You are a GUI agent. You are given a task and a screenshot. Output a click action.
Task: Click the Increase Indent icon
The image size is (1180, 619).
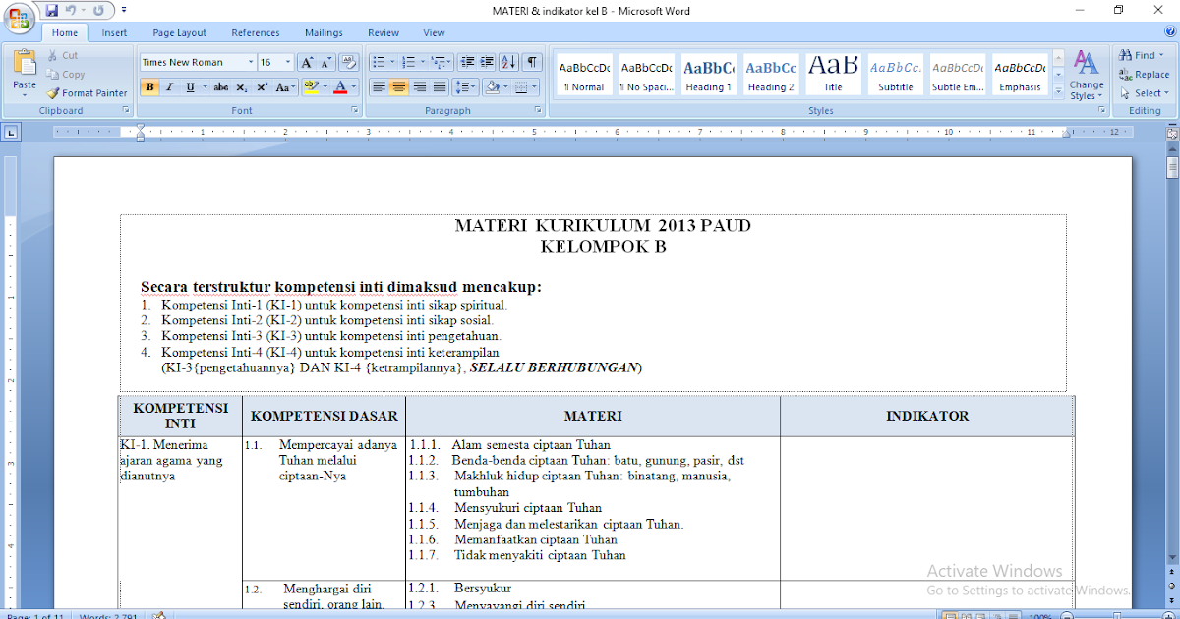487,61
